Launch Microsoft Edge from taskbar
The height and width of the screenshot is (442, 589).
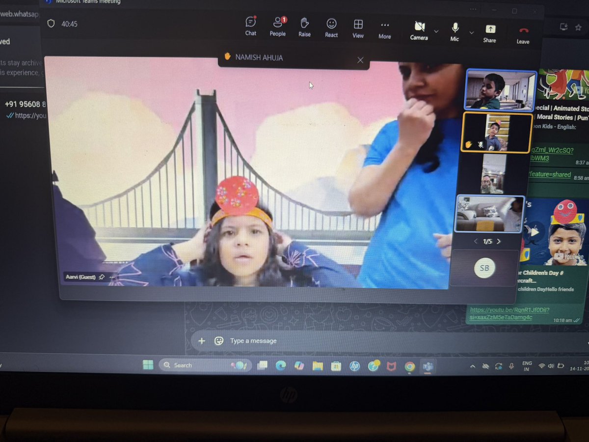click(x=281, y=366)
